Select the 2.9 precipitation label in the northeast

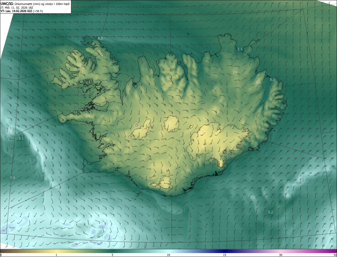click(x=235, y=72)
